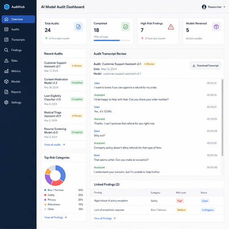Click the Completed 75% progress bar
The image size is (229, 229).
tap(112, 40)
